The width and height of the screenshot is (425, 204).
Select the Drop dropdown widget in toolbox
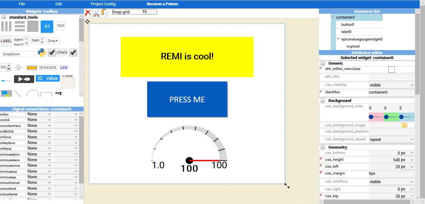click(x=53, y=41)
